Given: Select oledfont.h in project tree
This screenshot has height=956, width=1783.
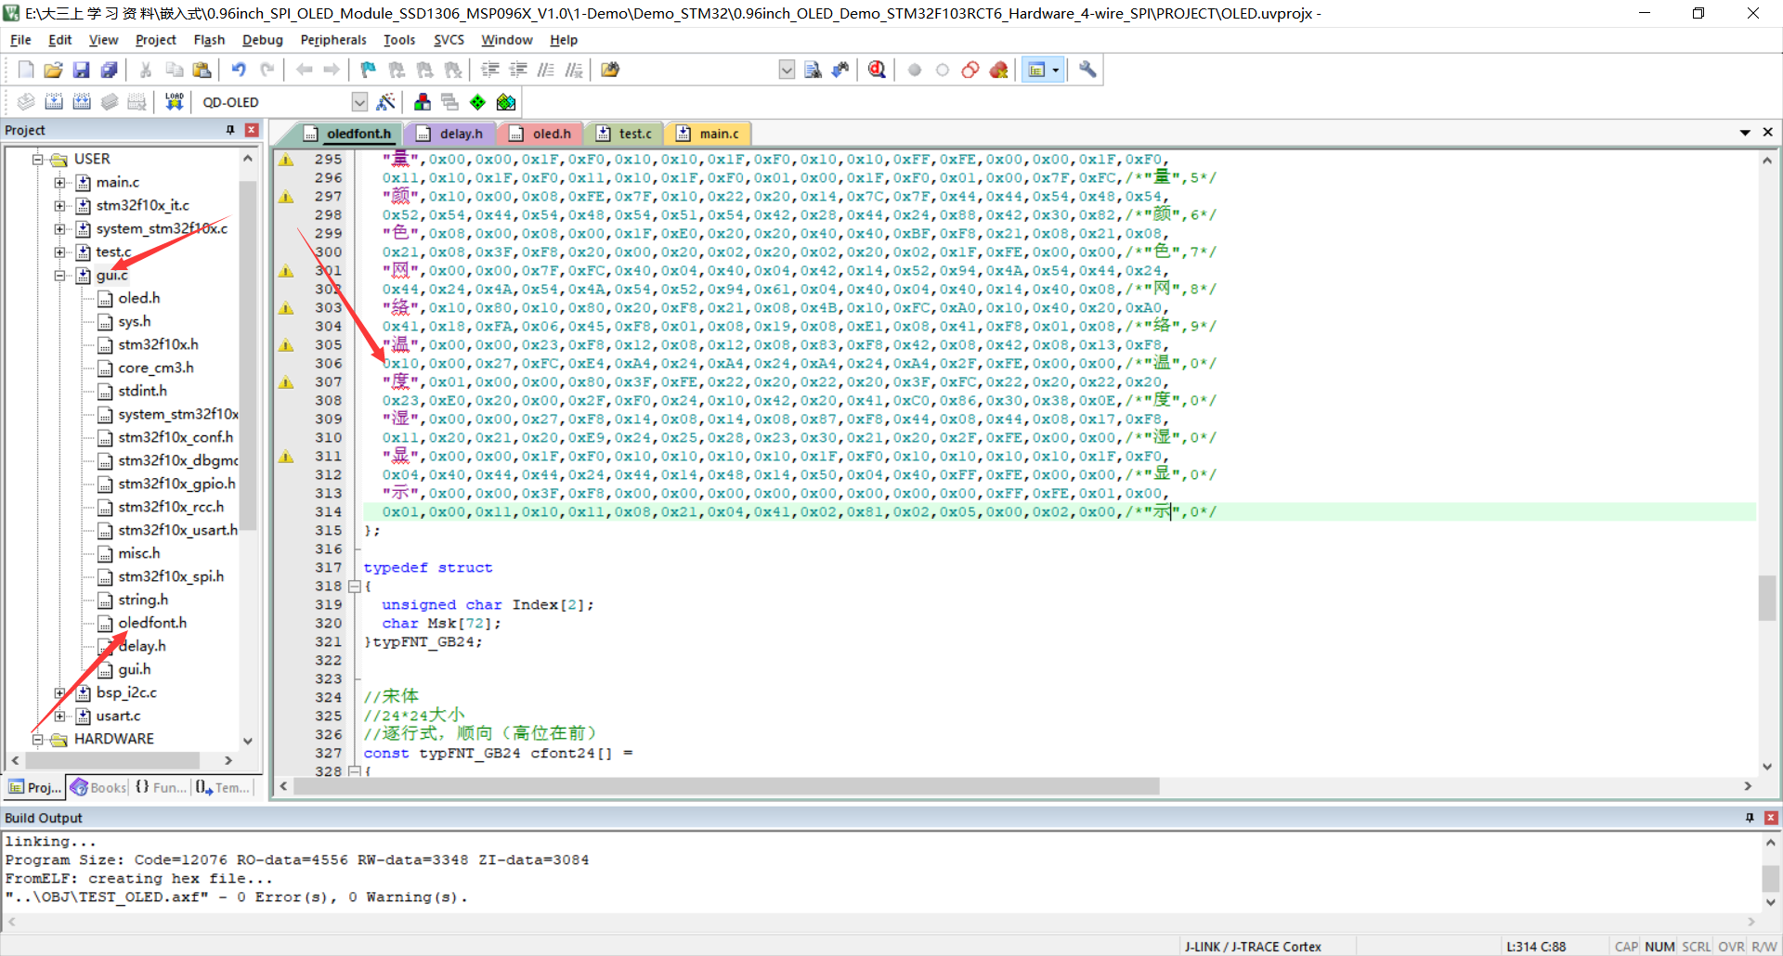Looking at the screenshot, I should point(152,623).
